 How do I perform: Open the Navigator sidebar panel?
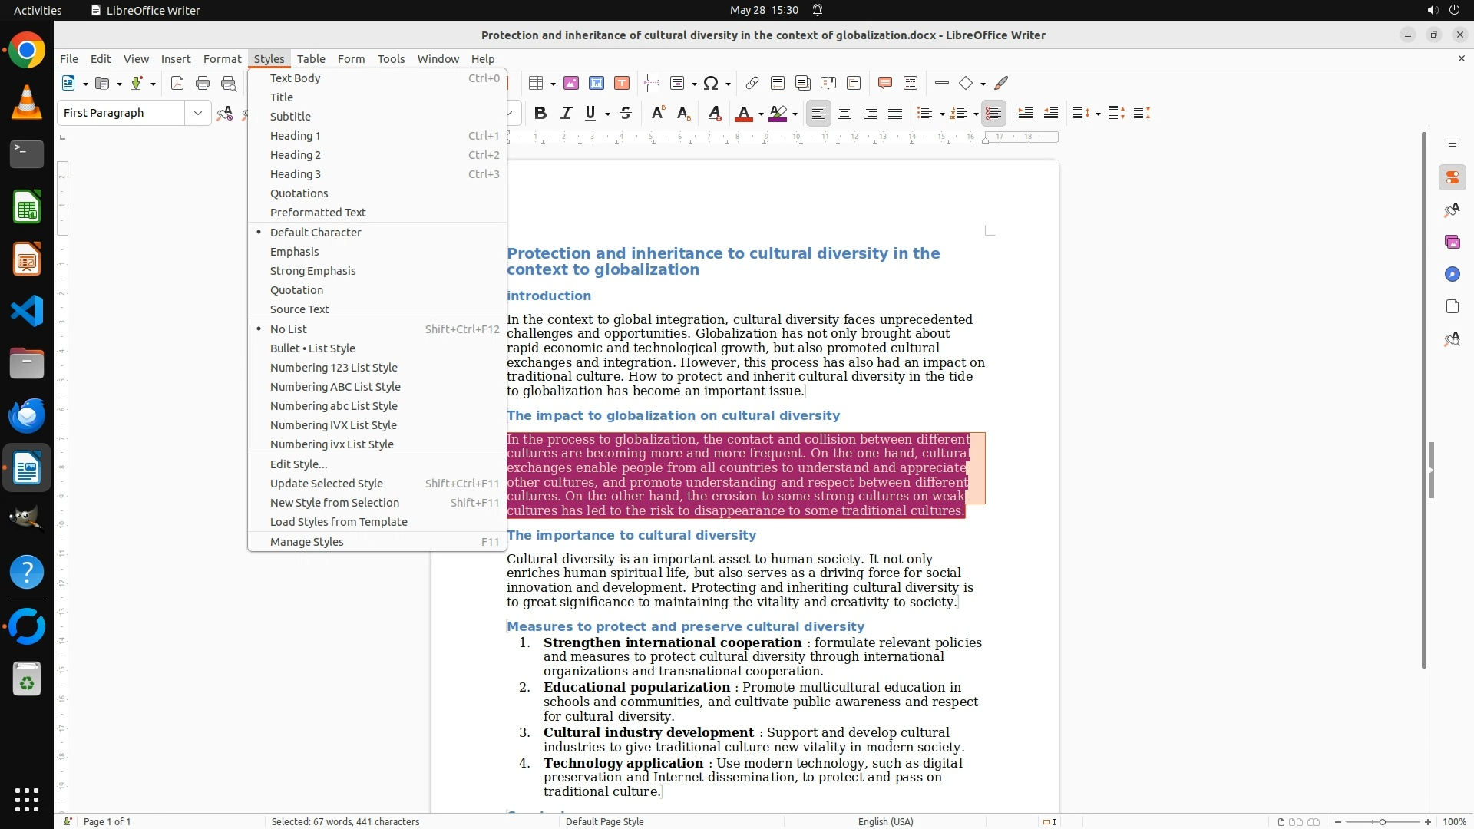1452,274
